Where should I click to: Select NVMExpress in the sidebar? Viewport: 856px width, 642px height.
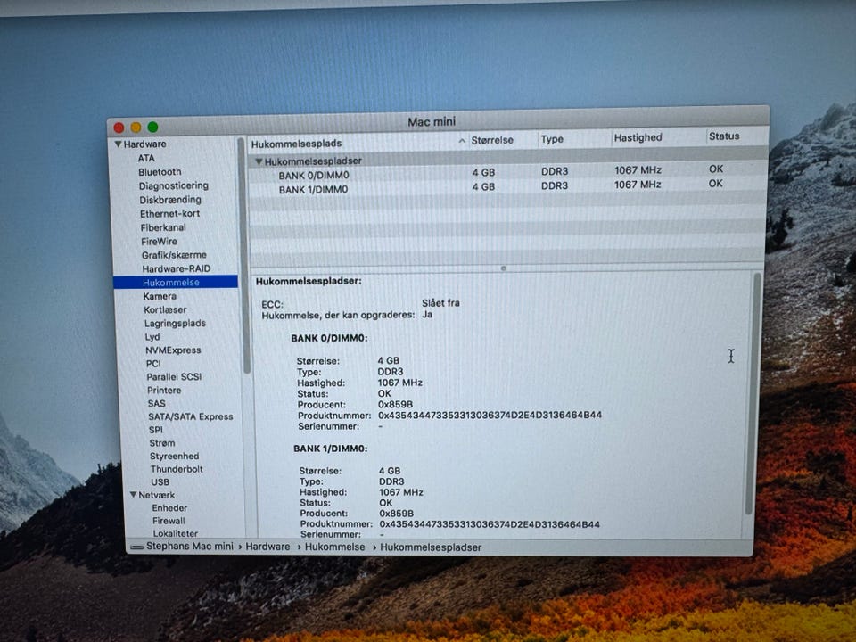pyautogui.click(x=173, y=350)
